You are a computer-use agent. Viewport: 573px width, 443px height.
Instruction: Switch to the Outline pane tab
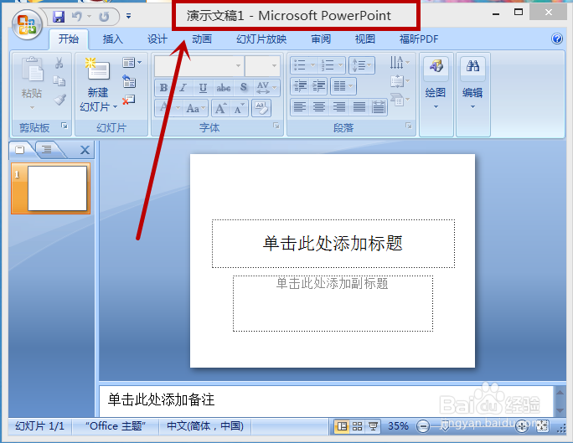(46, 150)
